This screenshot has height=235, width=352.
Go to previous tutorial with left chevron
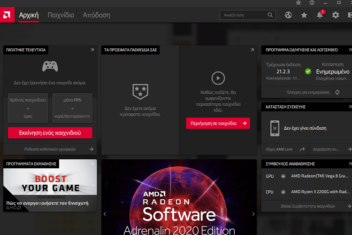[x=7, y=186]
